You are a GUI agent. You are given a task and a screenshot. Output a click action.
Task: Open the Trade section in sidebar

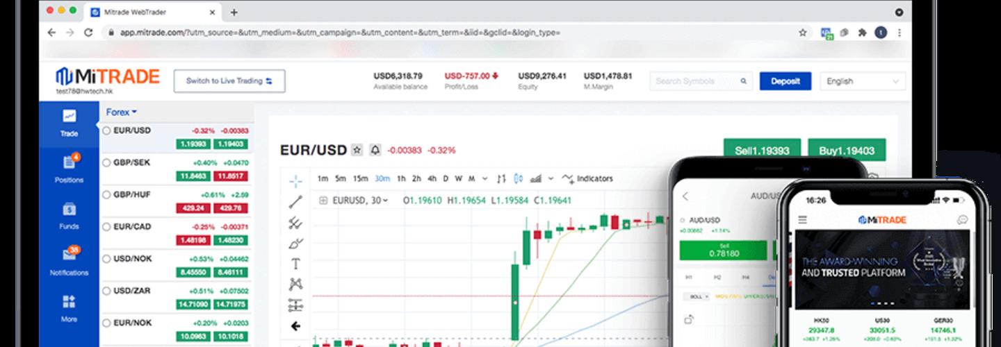[69, 123]
